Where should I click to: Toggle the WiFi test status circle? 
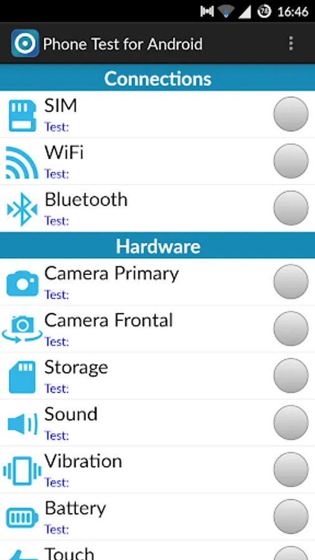point(291,161)
